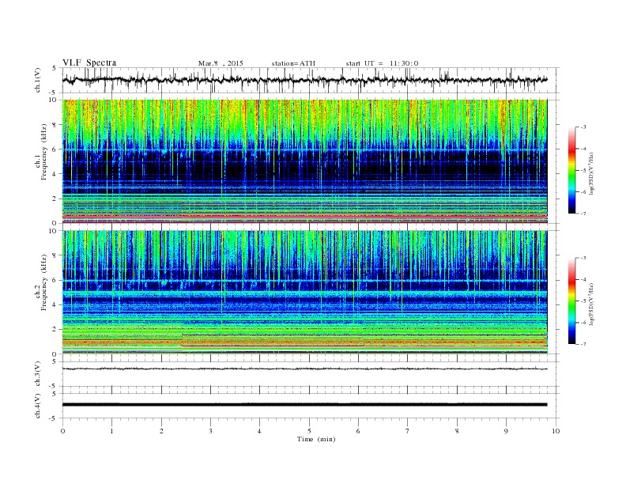Click time axis tick label "1"

[111, 431]
